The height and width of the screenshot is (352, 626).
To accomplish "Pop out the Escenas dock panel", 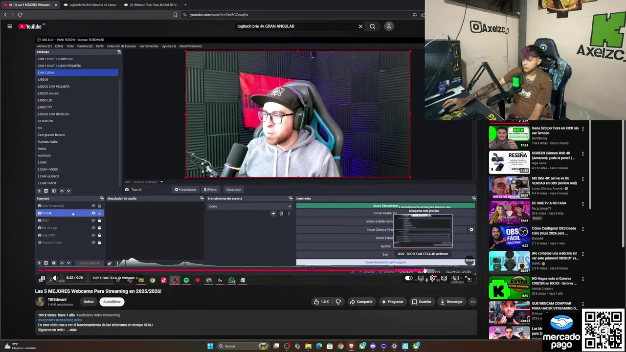I will [x=118, y=52].
